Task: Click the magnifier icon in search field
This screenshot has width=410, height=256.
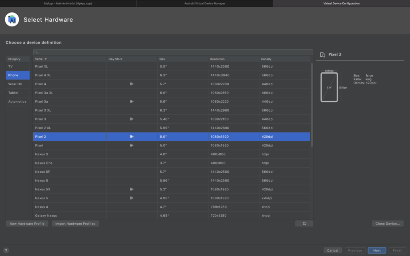Action: click(36, 52)
